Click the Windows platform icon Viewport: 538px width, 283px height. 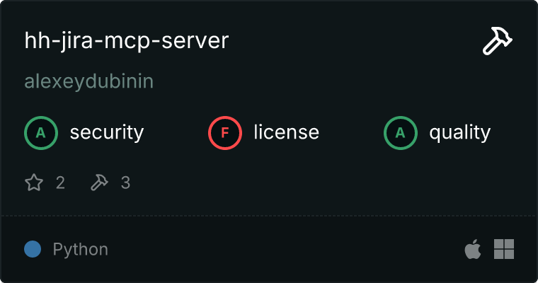click(x=504, y=249)
